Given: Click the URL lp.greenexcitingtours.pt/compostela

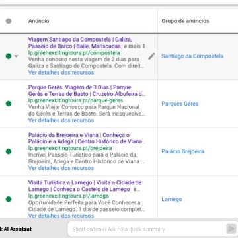Looking at the screenshot, I should pos(74,53).
